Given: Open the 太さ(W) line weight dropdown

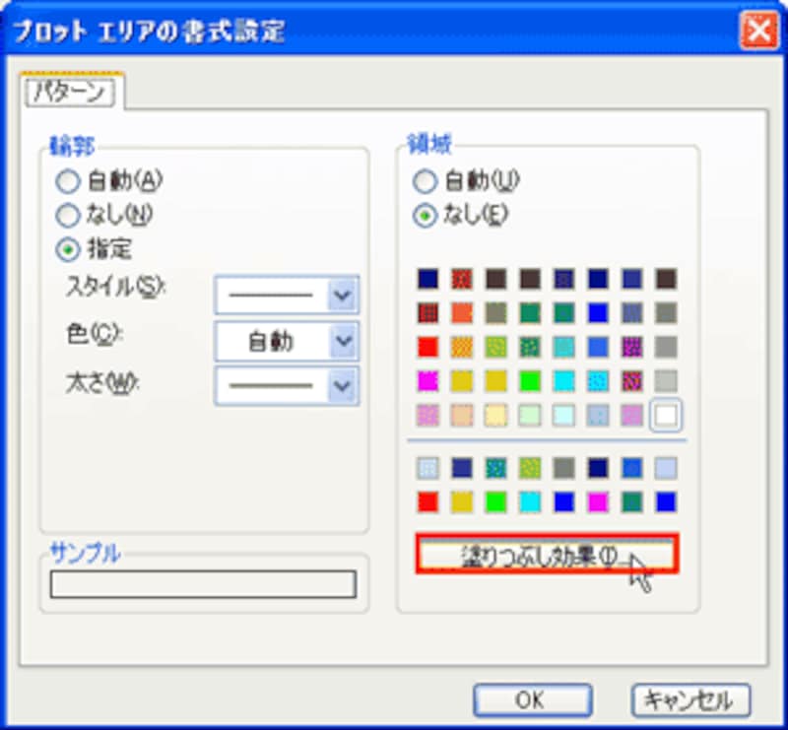Looking at the screenshot, I should (342, 385).
